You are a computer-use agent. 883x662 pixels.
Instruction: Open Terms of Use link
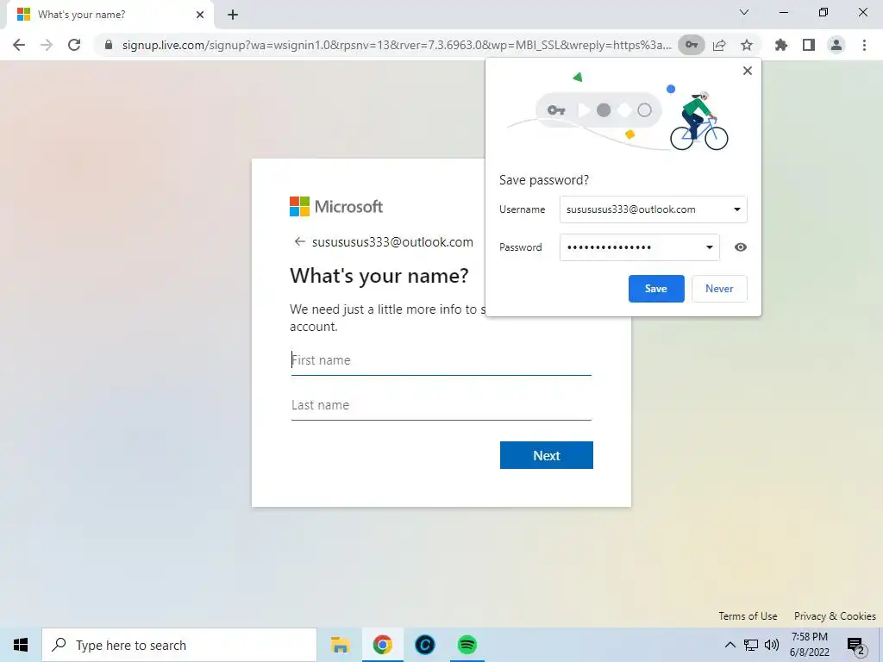pos(748,615)
